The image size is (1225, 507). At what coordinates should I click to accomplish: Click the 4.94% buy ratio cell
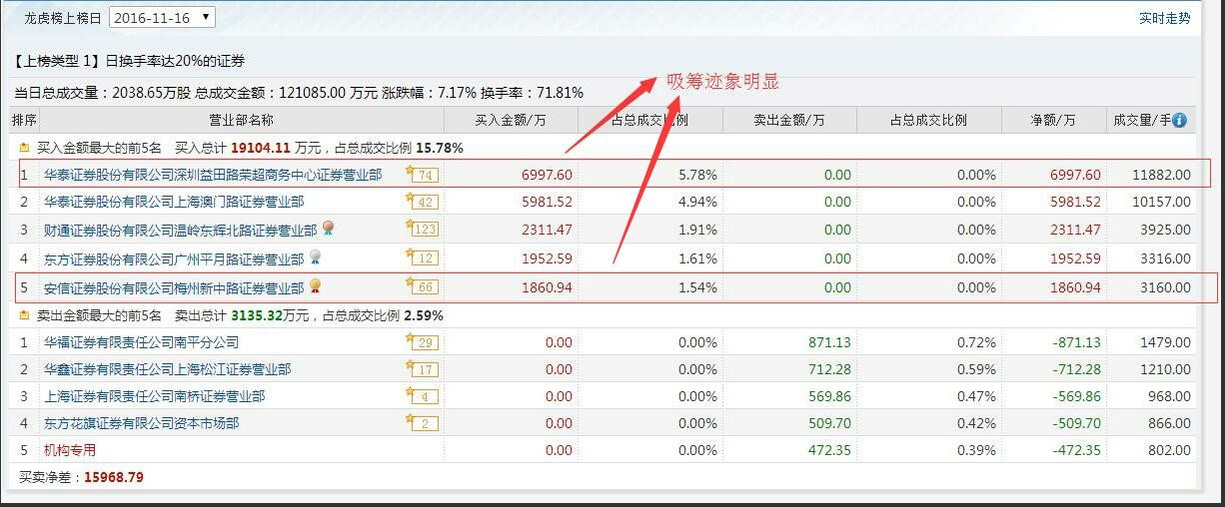(x=697, y=202)
